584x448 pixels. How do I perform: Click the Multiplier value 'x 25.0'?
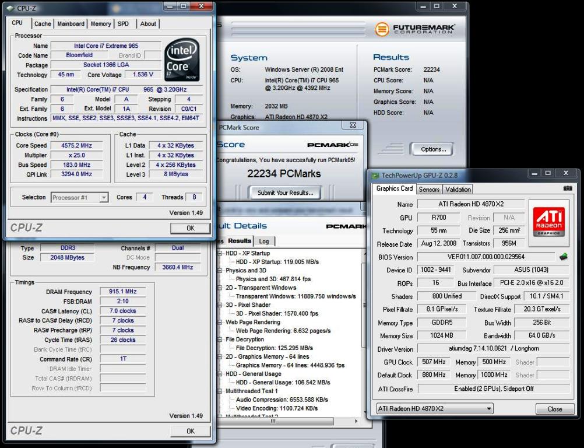point(77,155)
